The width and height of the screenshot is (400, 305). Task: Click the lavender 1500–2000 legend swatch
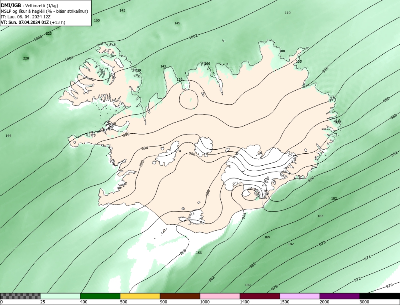[300, 296]
